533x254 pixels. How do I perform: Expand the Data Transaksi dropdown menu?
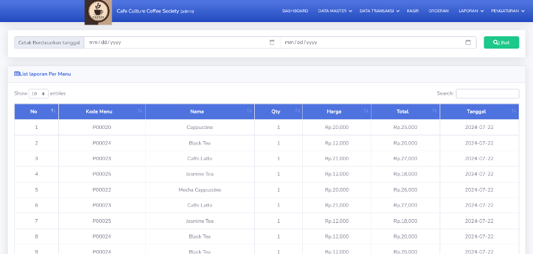(379, 11)
